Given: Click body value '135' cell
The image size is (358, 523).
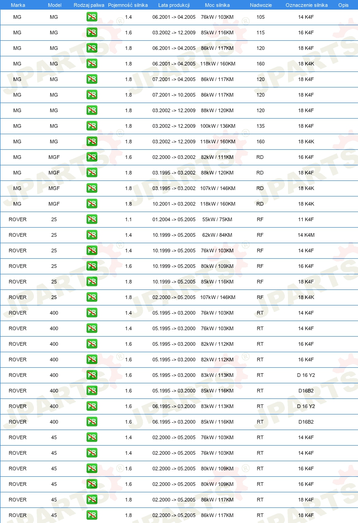Looking at the screenshot, I should pos(260,126).
